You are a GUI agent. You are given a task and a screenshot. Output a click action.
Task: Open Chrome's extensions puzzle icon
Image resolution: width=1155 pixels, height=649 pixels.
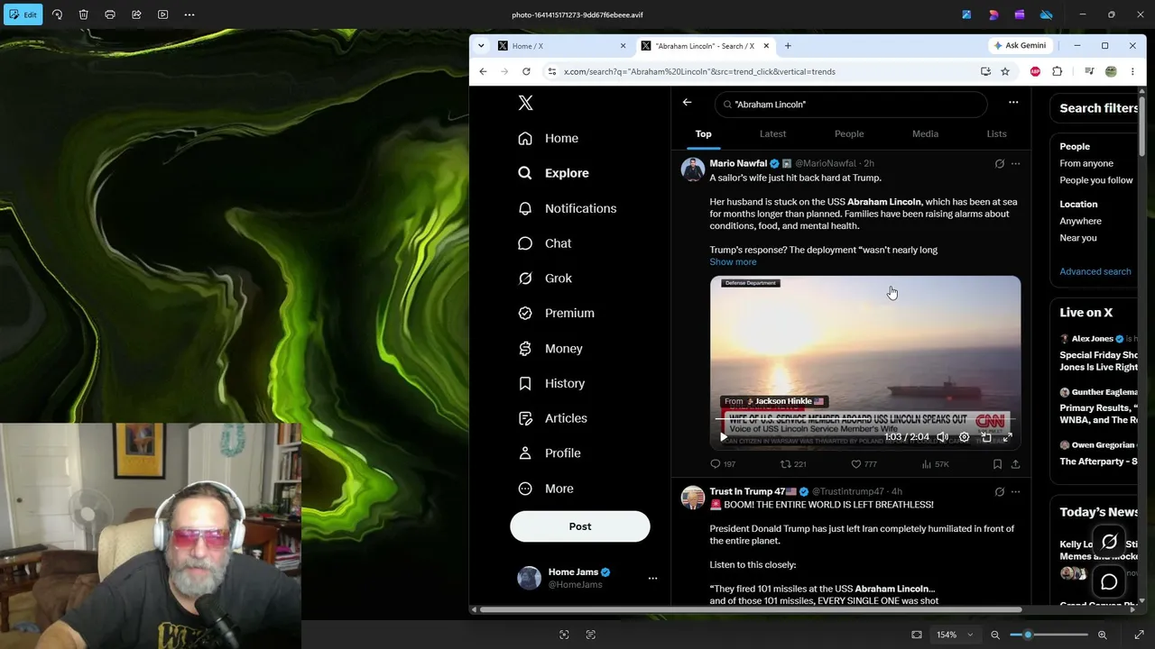click(x=1058, y=71)
